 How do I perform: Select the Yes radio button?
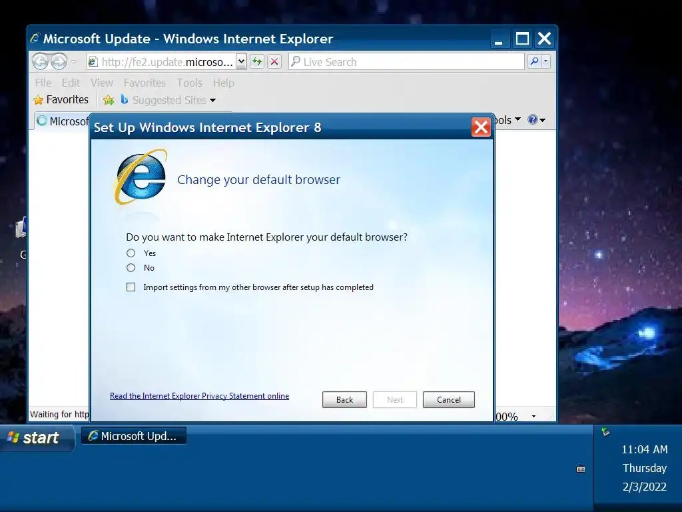[131, 253]
